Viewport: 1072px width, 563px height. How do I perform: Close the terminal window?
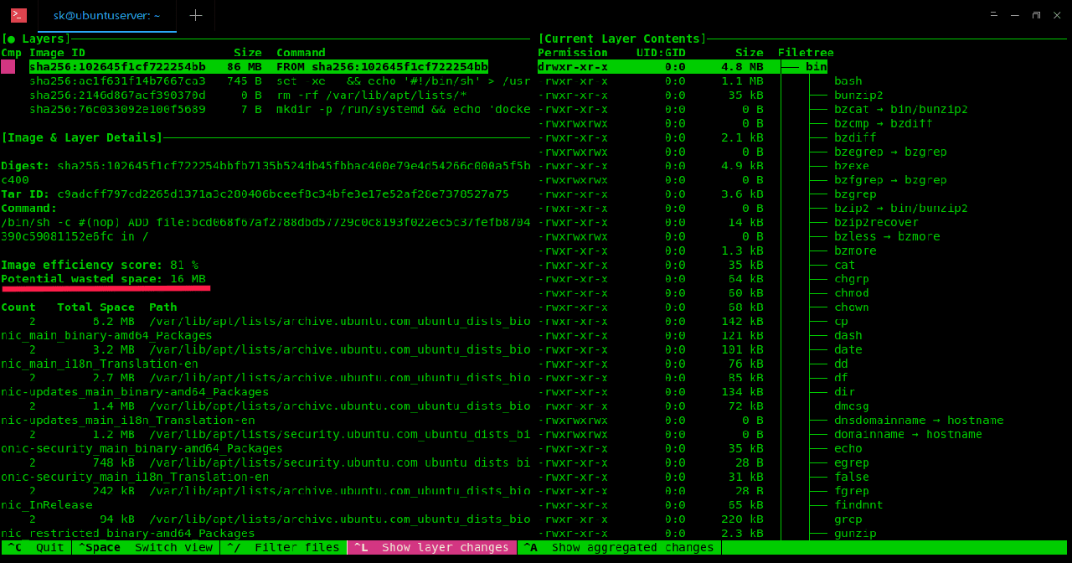tap(1057, 15)
